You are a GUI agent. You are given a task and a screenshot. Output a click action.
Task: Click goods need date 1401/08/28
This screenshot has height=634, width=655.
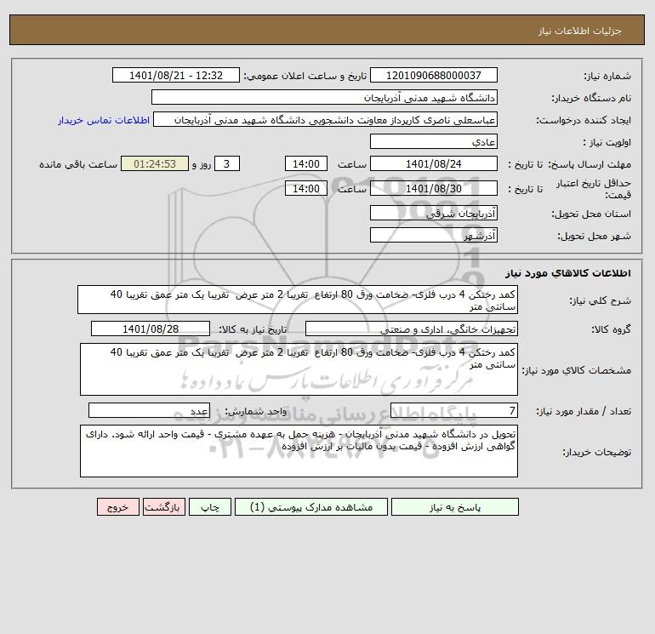click(x=151, y=328)
